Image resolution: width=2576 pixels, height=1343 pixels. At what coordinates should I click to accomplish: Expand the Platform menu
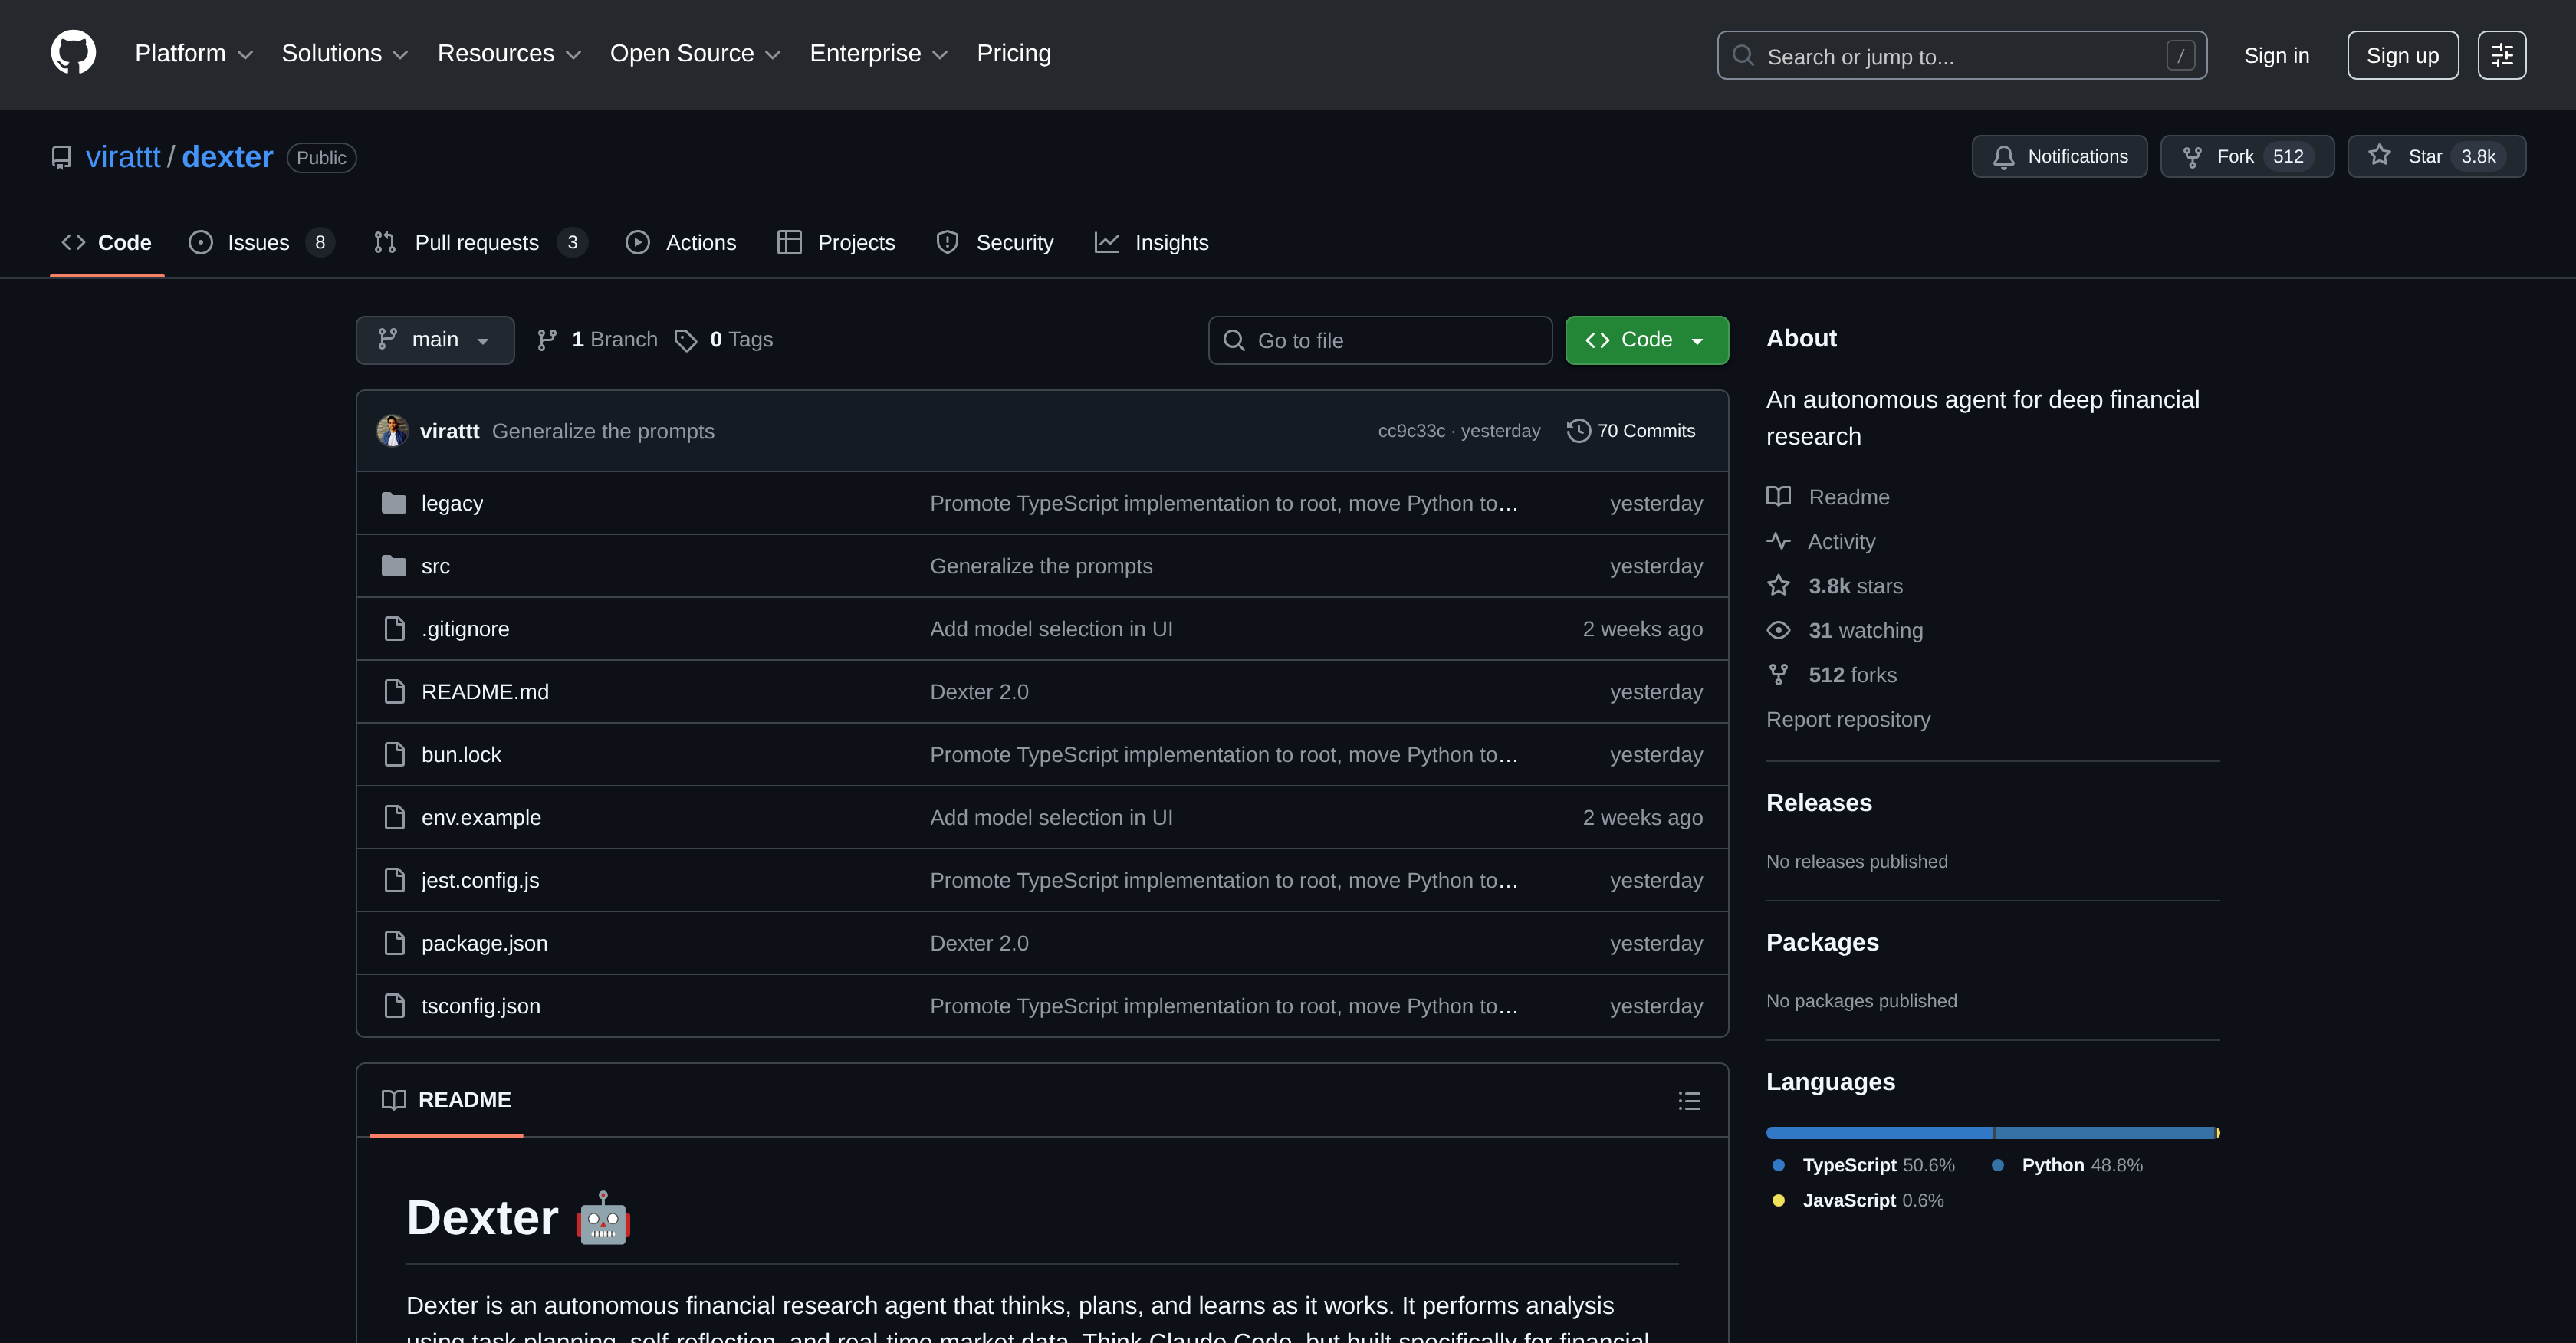coord(193,53)
